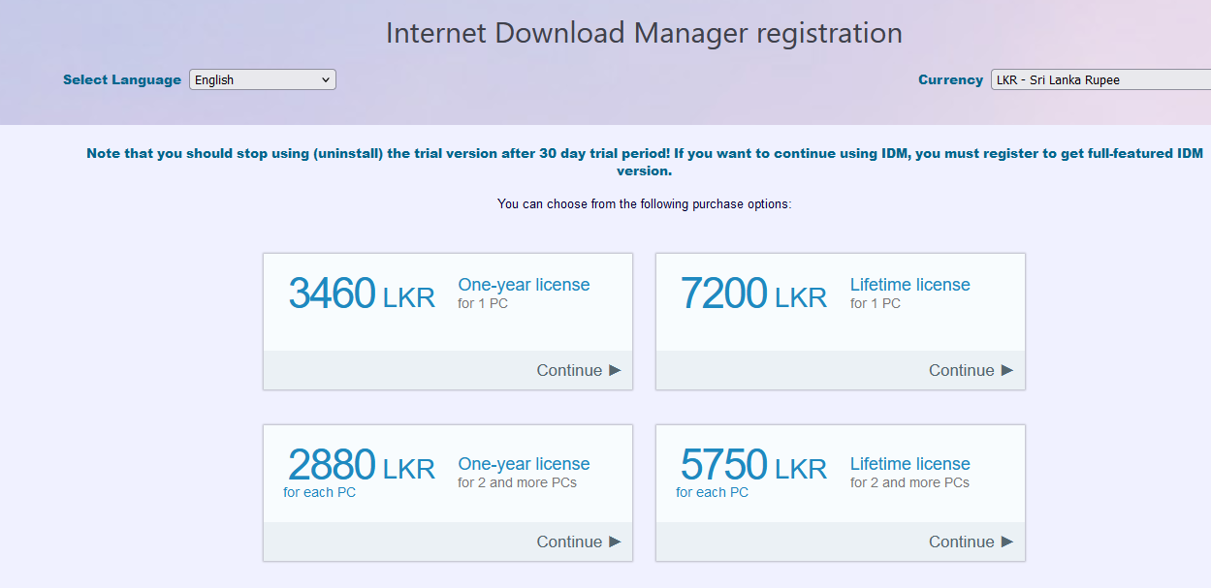
Task: Click 'You can choose from the following purchase options' text
Action: click(x=645, y=204)
